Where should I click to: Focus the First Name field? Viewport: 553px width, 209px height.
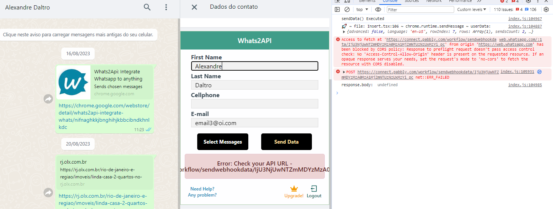[255, 66]
